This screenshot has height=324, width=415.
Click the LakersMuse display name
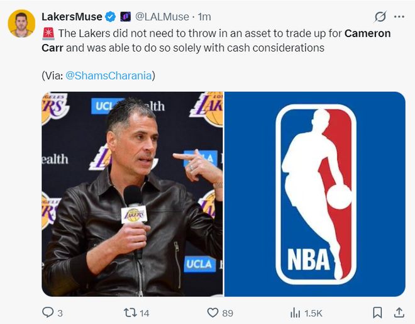coord(72,17)
